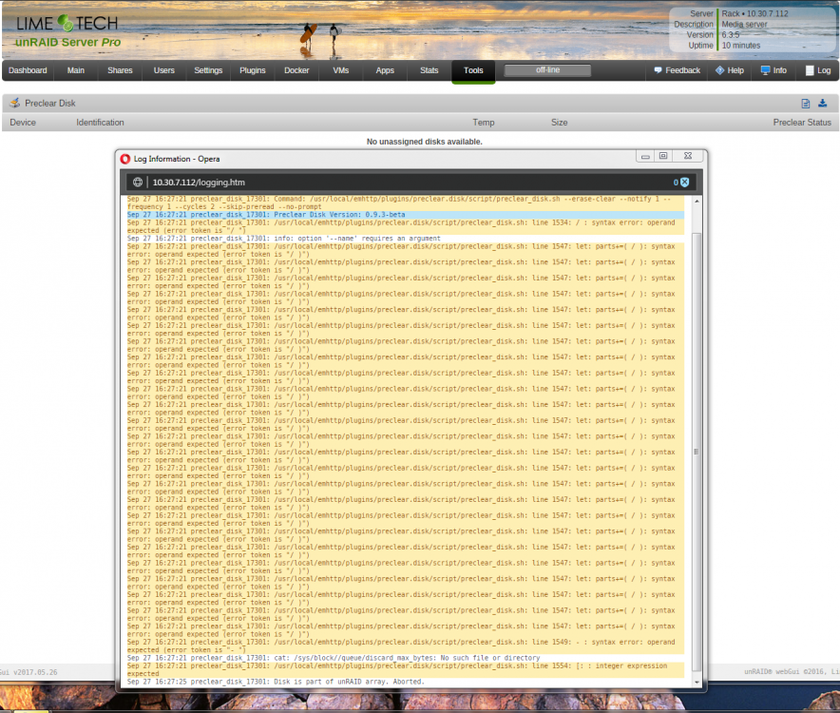
Task: Click the 'No unassigned disks available.' message
Action: 425,142
